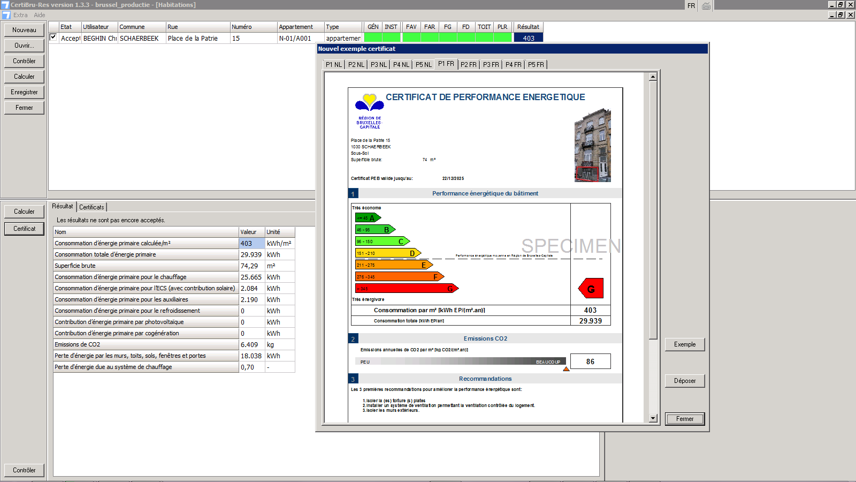The image size is (856, 482).
Task: Switch to the P2 FR tab
Action: pyautogui.click(x=468, y=65)
